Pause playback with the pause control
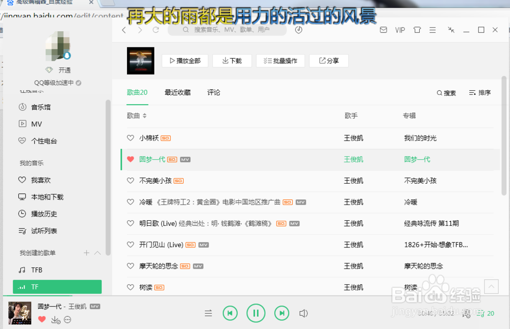The height and width of the screenshot is (329, 510). 256,313
